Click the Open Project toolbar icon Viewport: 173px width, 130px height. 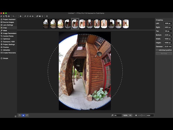pos(4,16)
